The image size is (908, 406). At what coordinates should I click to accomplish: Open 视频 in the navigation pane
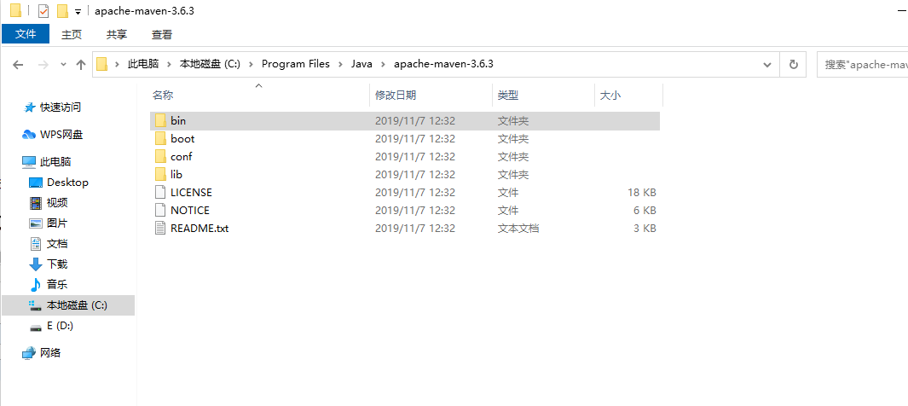[57, 203]
